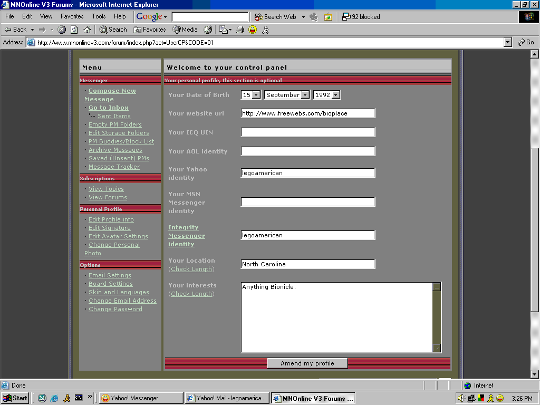Open the Favorites menu
Screen dimensions: 540x405
(x=72, y=16)
